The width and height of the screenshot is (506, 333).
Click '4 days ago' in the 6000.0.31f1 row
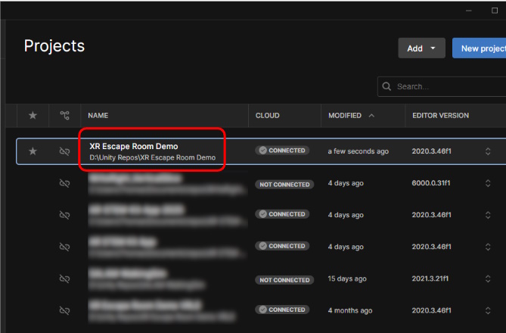(x=346, y=183)
